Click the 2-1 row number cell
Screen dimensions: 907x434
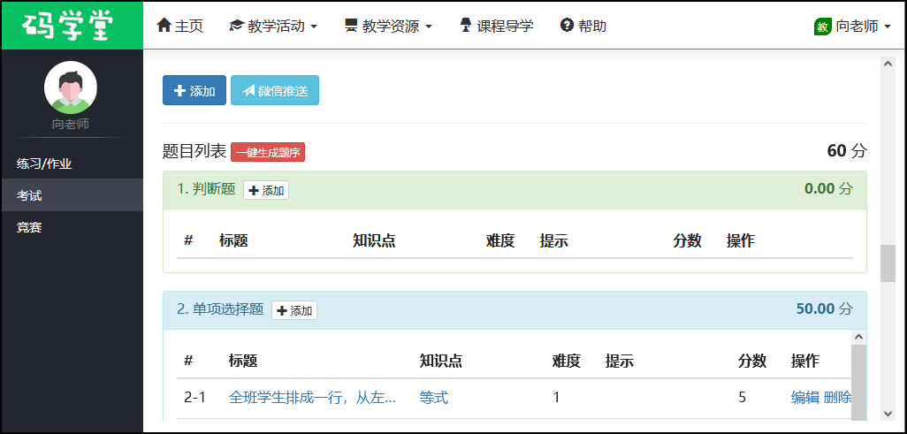tap(195, 398)
